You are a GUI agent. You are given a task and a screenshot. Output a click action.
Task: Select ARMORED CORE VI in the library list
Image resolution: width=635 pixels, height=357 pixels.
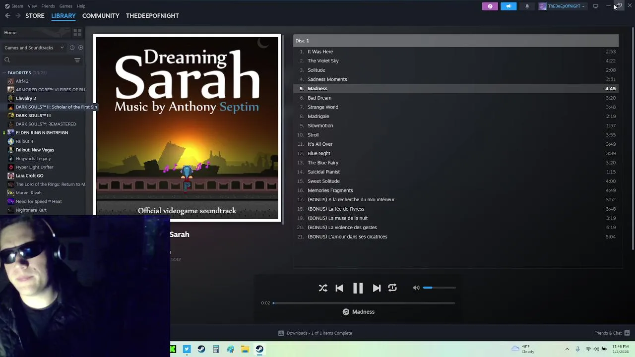[x=50, y=90]
